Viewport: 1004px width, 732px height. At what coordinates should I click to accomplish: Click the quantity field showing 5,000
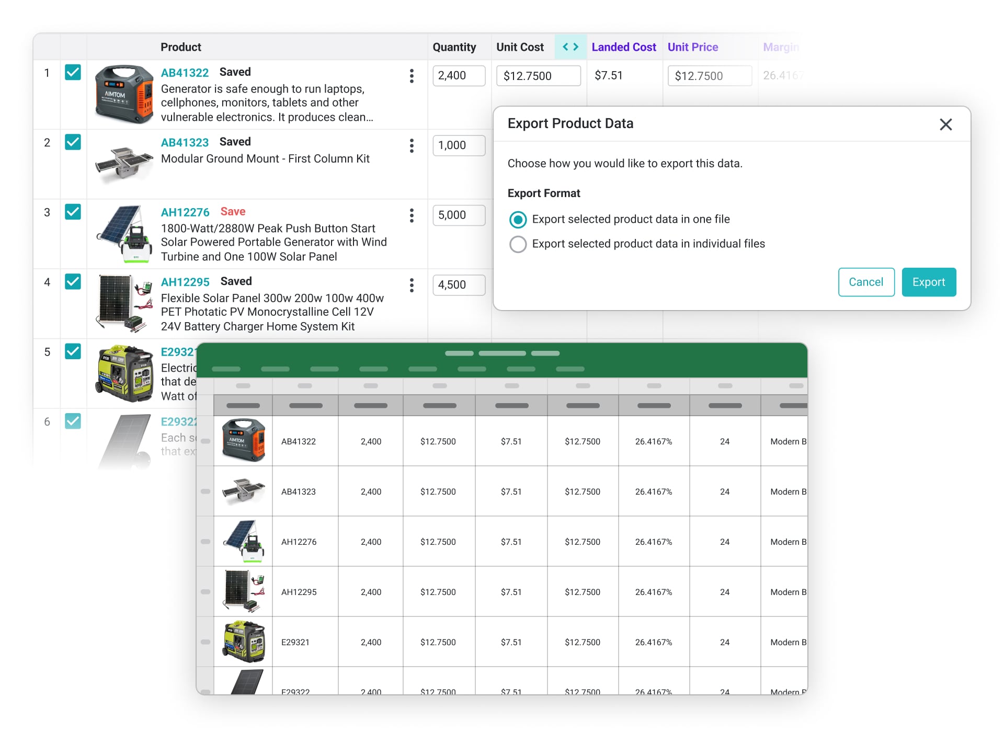click(458, 215)
